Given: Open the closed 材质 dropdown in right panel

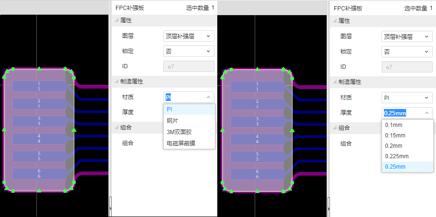Looking at the screenshot, I should coord(407,98).
